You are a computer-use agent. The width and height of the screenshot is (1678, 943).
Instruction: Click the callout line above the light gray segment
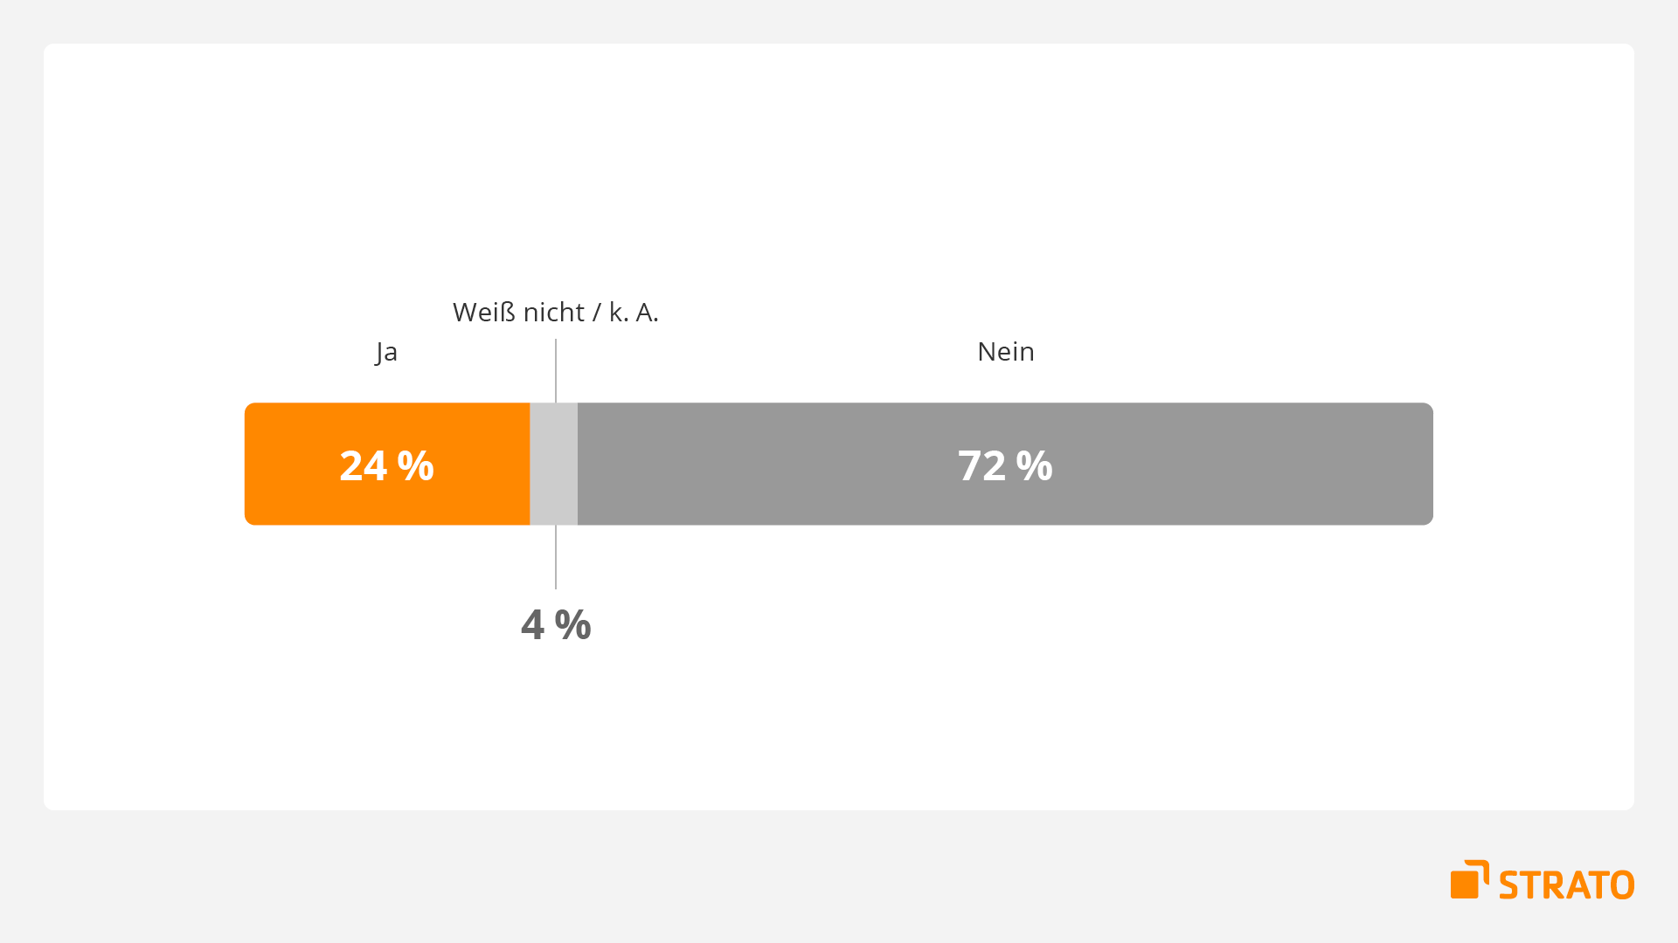tap(556, 370)
